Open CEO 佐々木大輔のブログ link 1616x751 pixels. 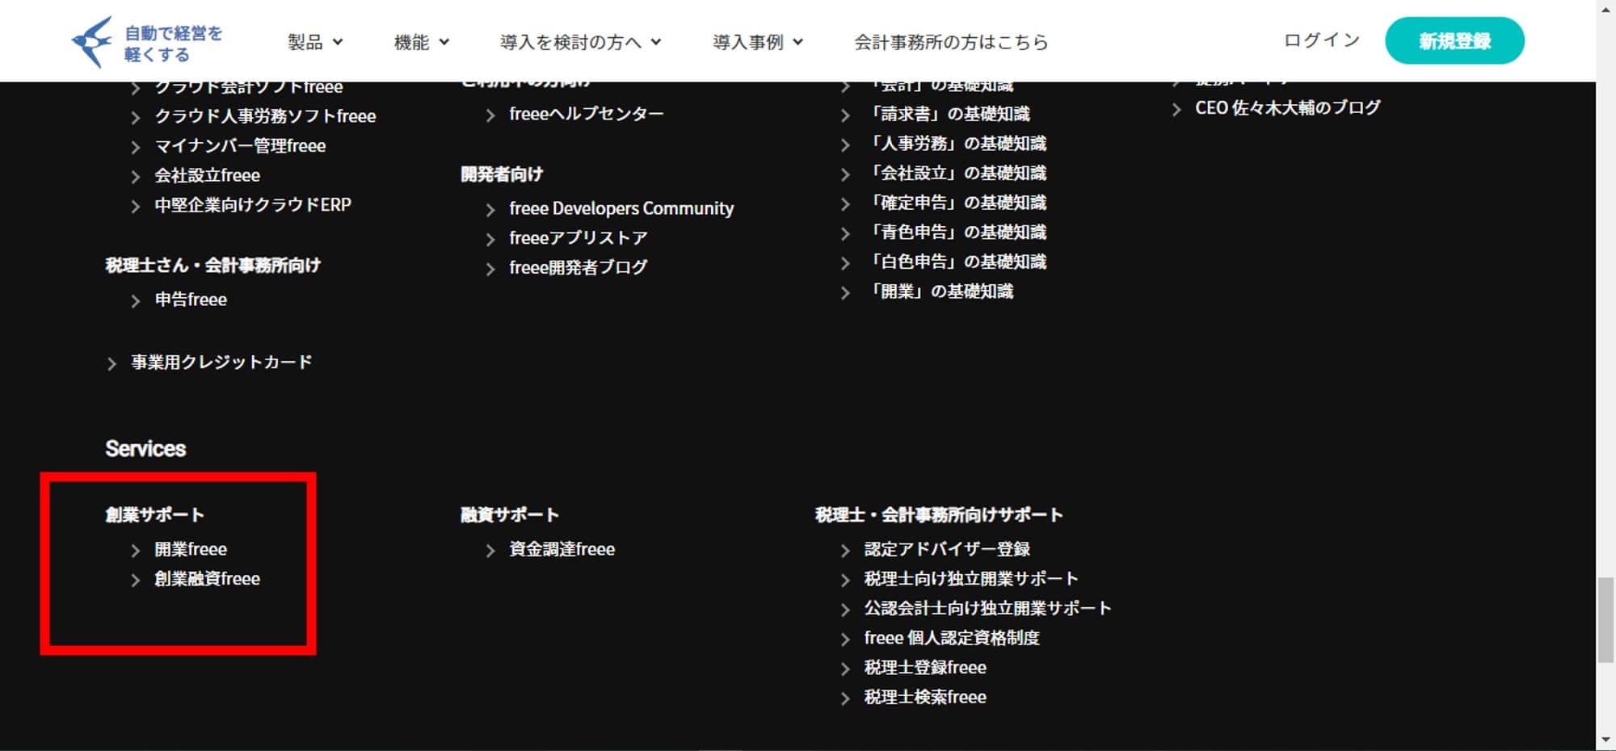pyautogui.click(x=1288, y=107)
